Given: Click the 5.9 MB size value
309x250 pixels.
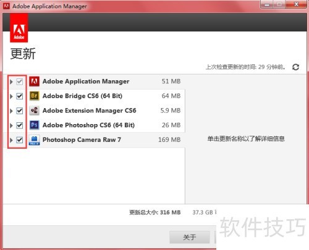Looking at the screenshot, I should click(x=171, y=110).
